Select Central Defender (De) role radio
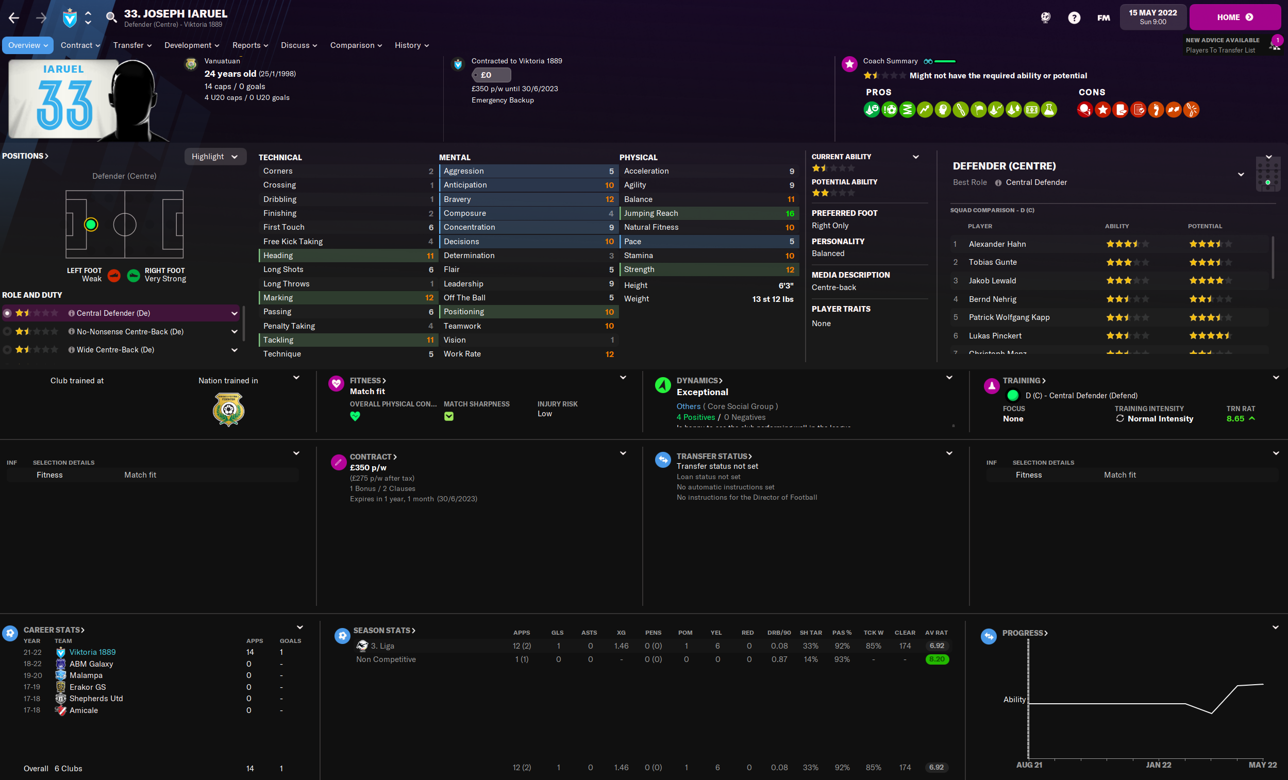This screenshot has width=1288, height=780. [x=7, y=313]
